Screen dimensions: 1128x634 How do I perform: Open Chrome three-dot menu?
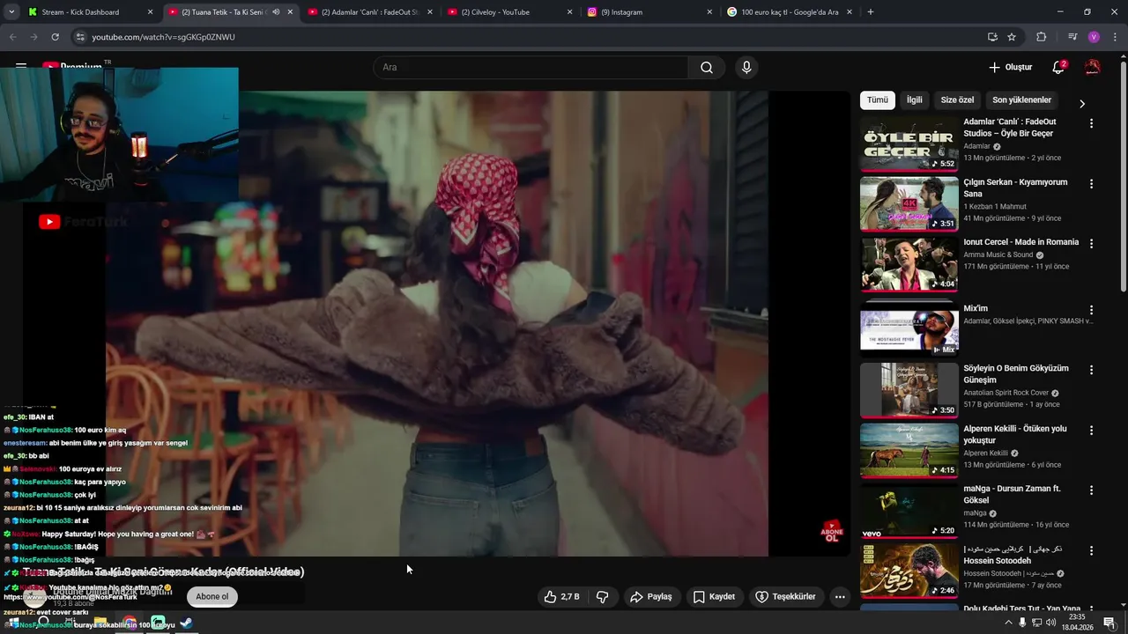coord(1115,37)
